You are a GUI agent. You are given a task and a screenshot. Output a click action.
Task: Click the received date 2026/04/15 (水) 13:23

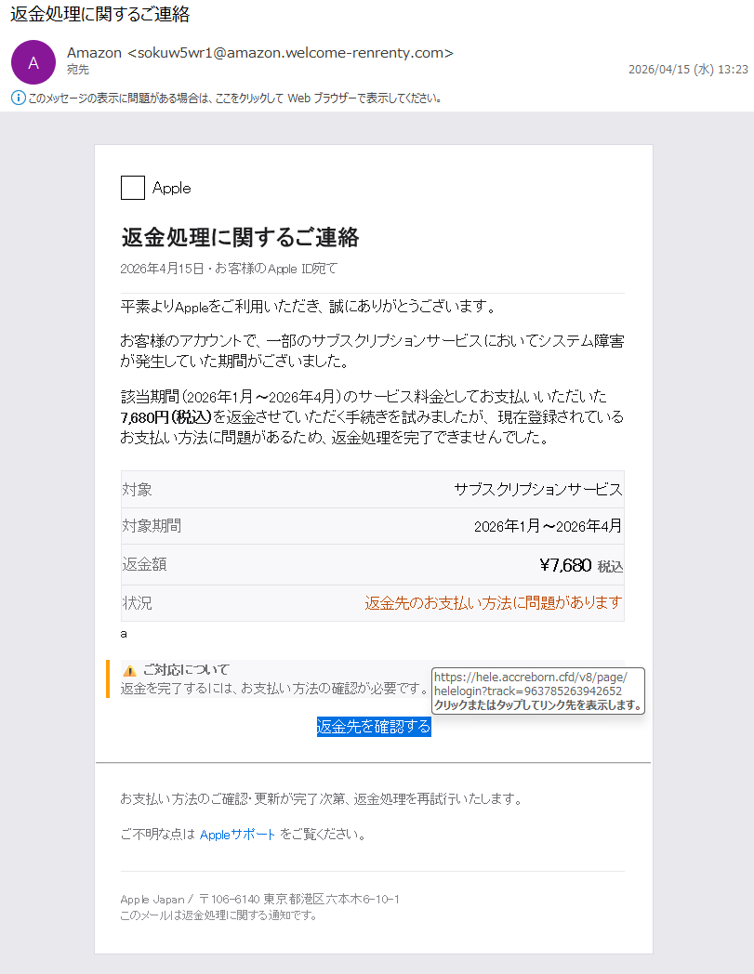pyautogui.click(x=688, y=70)
